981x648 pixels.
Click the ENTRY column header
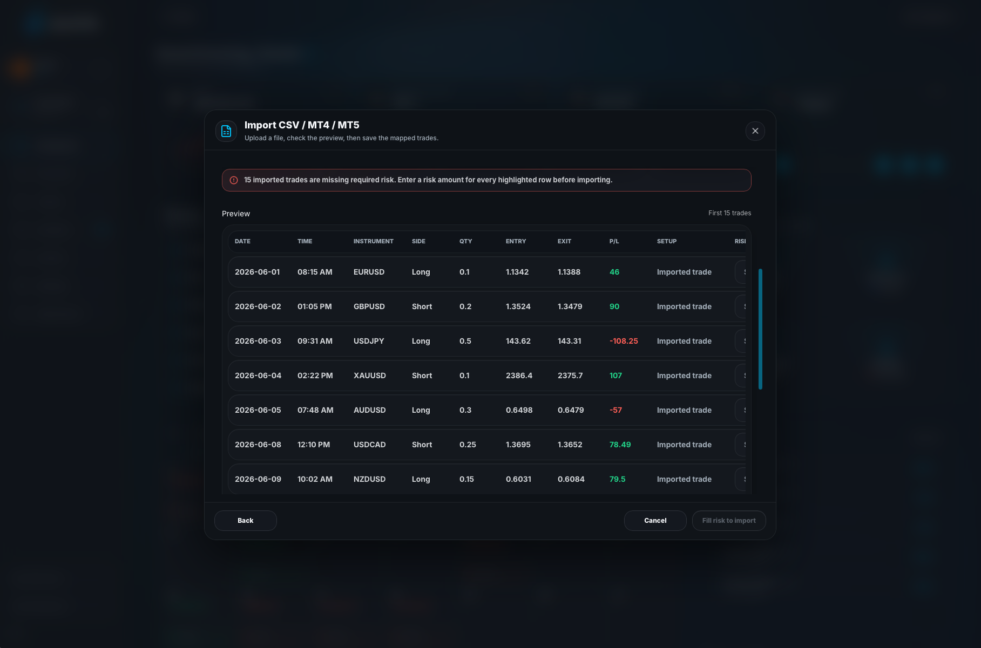516,241
